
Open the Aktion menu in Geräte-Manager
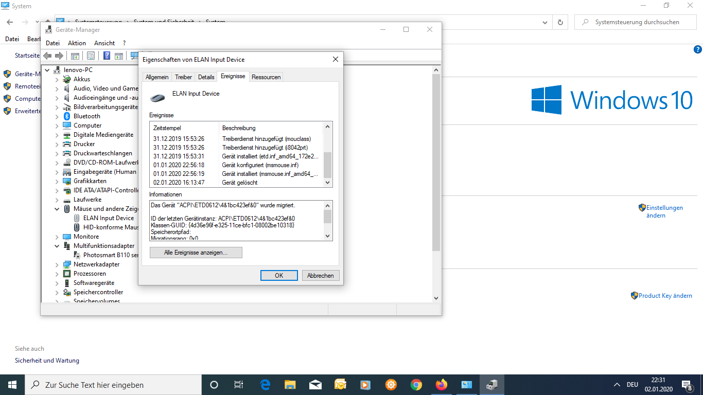click(x=77, y=43)
